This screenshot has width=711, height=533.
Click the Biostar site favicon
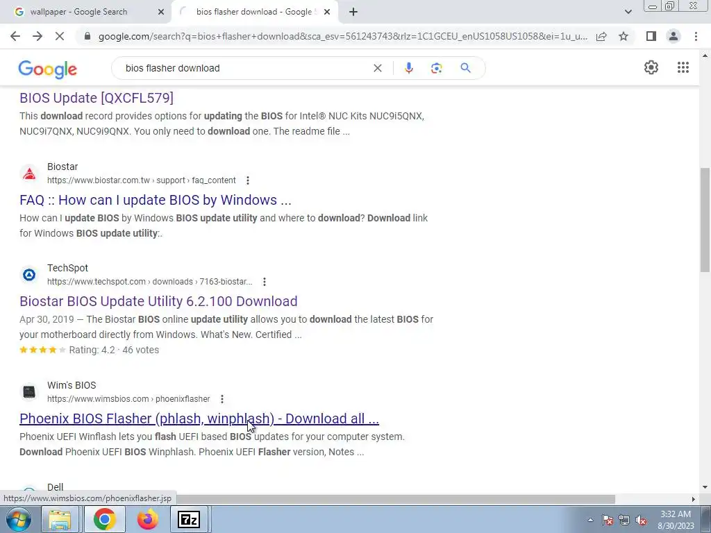[29, 174]
